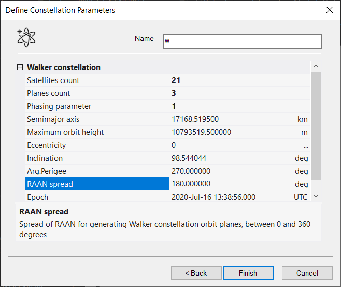Click the Name input field

coord(242,42)
